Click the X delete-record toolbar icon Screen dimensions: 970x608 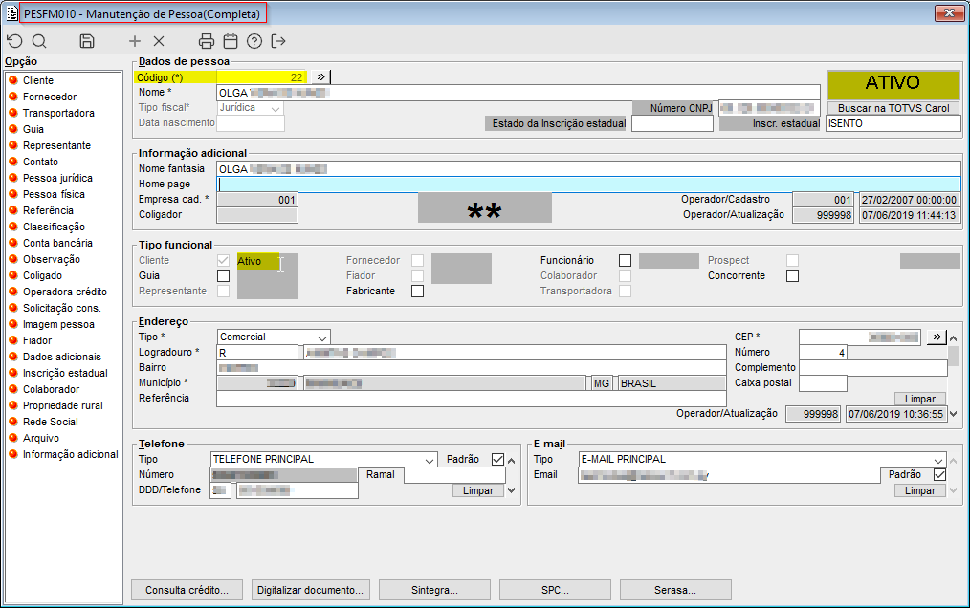159,41
